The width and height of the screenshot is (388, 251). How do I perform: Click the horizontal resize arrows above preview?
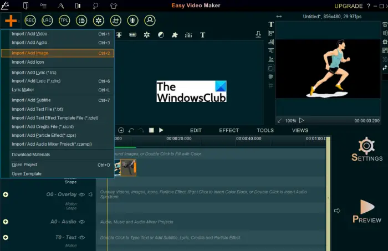pos(279,16)
